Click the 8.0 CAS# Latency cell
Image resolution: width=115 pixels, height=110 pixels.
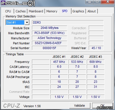96,67
